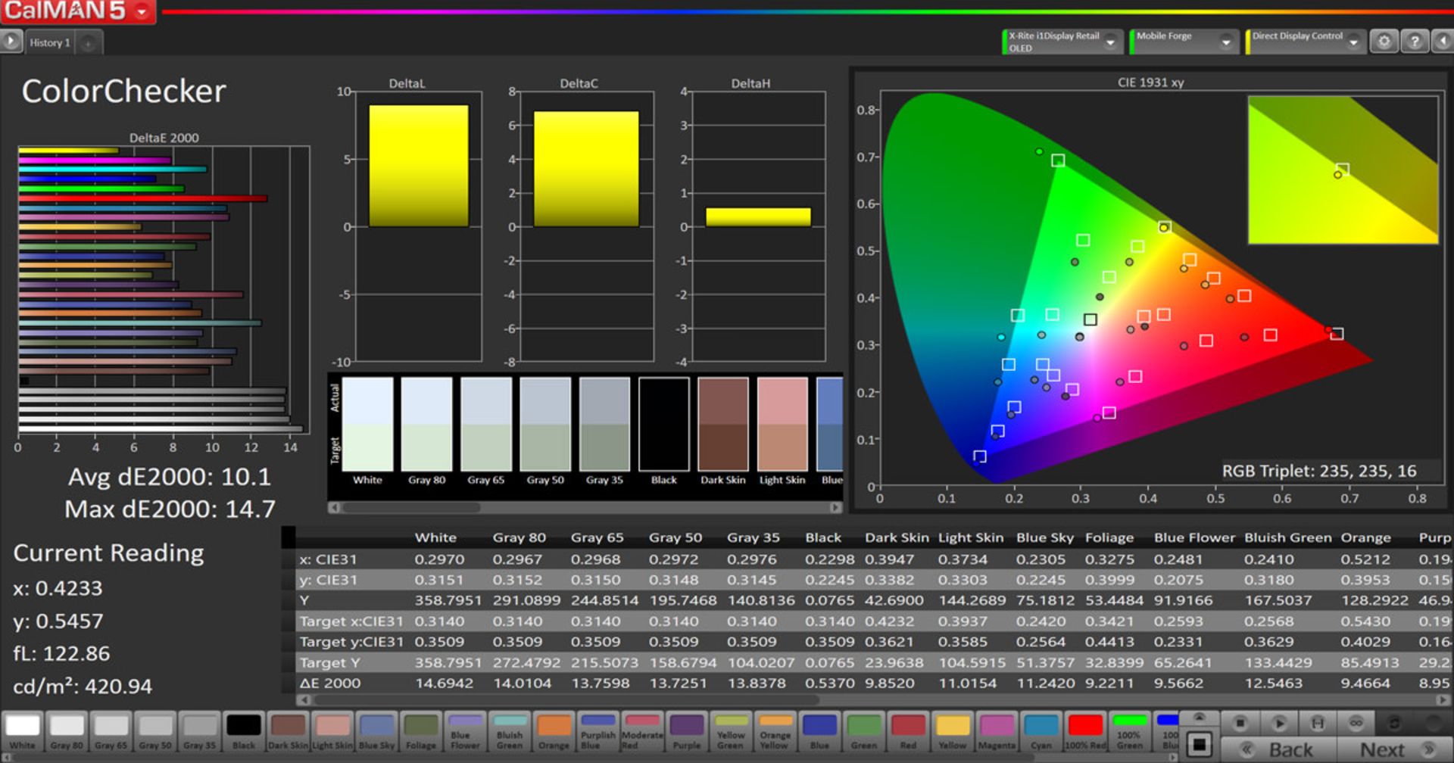The height and width of the screenshot is (763, 1454).
Task: Switch to the History 1 tab
Action: tap(50, 42)
